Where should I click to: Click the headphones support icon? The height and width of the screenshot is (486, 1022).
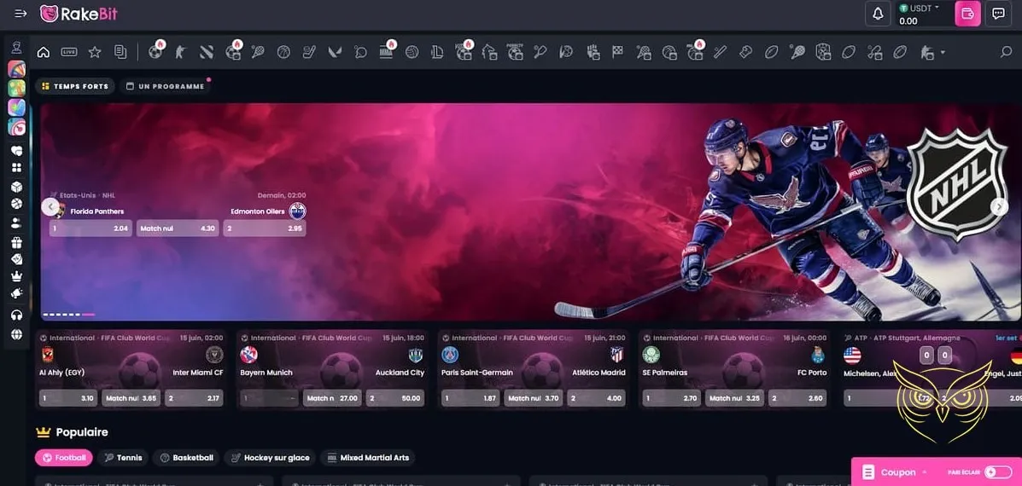16,315
